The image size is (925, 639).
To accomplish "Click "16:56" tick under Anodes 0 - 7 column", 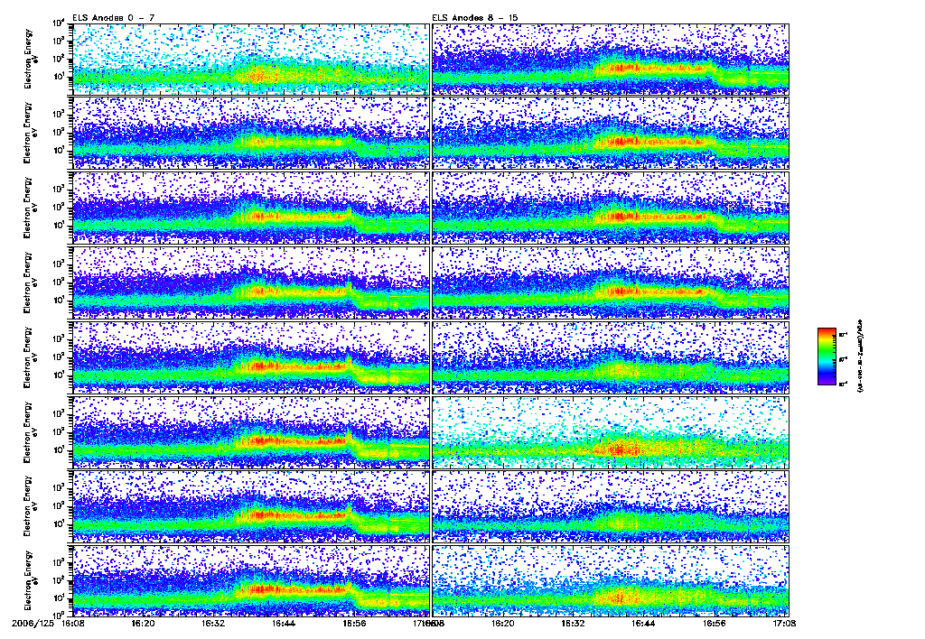I will coord(353,623).
